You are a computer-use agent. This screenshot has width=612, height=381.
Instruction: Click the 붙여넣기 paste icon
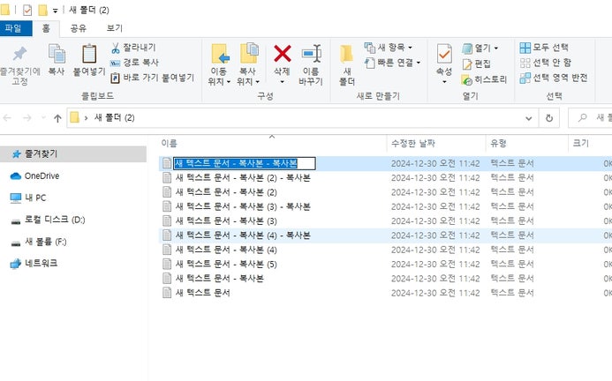click(x=89, y=54)
